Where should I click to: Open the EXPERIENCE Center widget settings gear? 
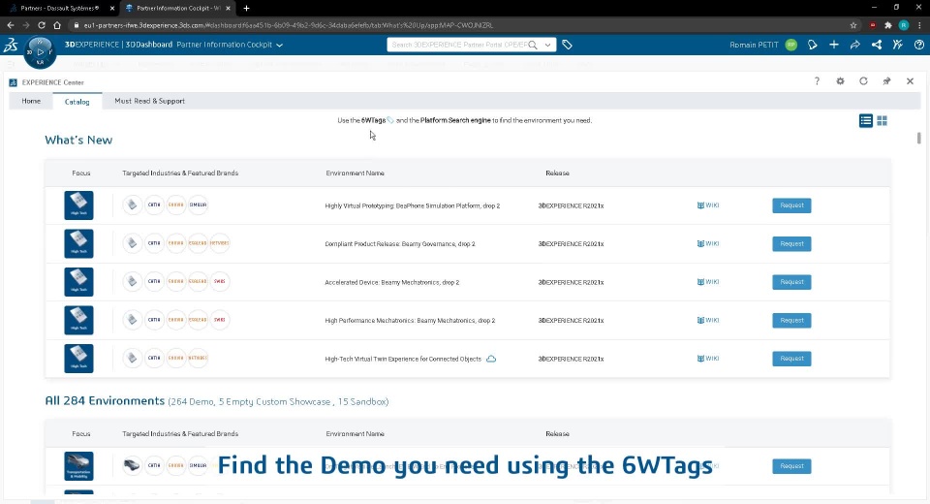(840, 81)
